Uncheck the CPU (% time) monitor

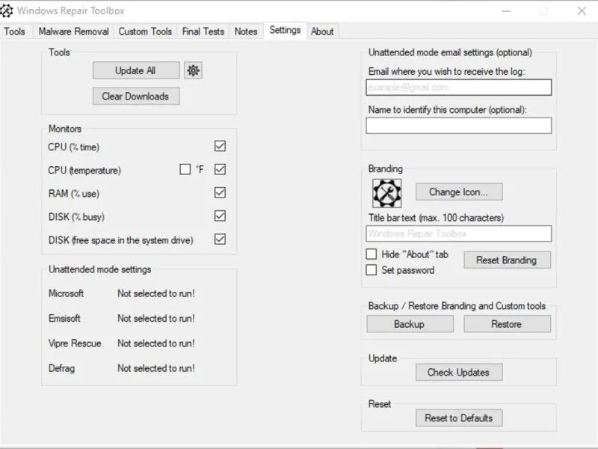point(220,146)
